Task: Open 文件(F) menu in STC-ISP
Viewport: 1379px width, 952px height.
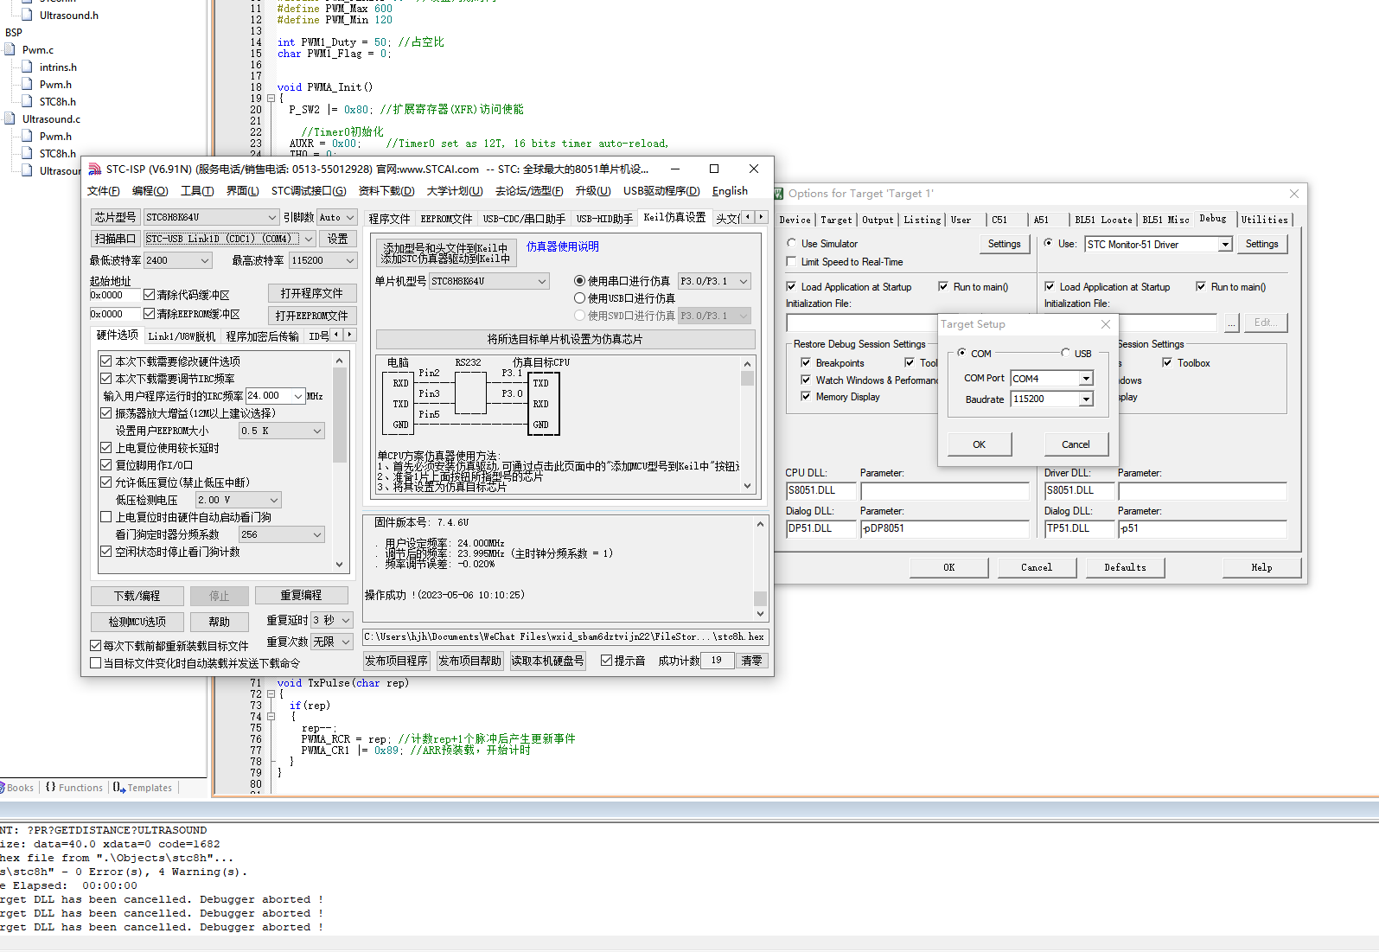Action: coord(104,191)
